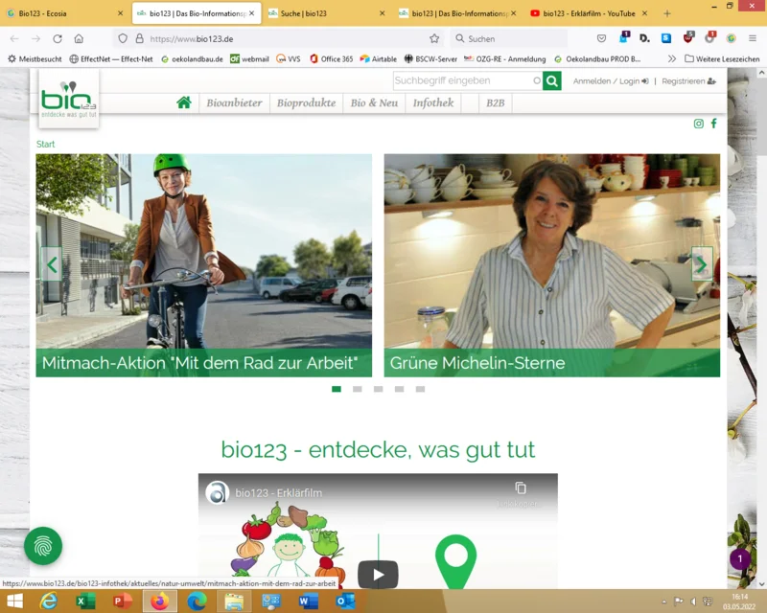Viewport: 767px width, 613px height.
Task: Bookmark this page with the star icon
Action: [434, 38]
